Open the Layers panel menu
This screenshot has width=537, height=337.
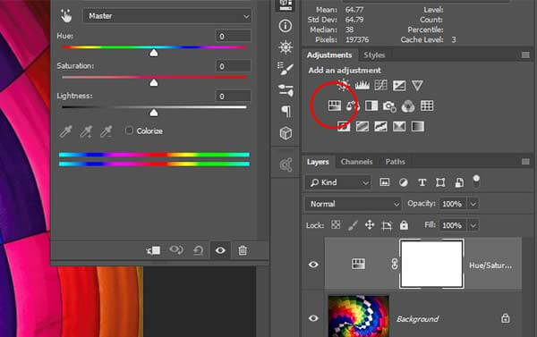point(525,162)
